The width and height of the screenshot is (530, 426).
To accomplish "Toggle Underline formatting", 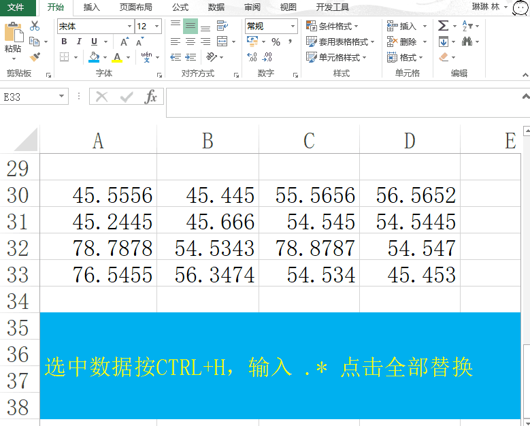I will point(94,42).
